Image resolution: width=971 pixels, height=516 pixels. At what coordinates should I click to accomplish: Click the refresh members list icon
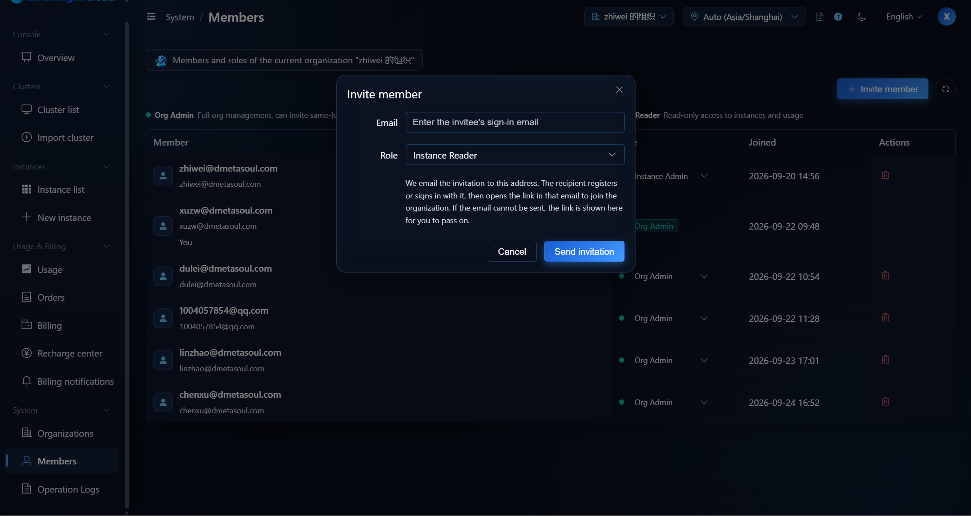point(945,89)
